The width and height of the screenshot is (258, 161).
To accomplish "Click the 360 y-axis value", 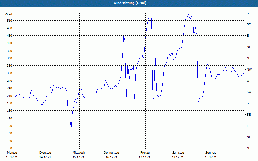I will click(10, 58).
